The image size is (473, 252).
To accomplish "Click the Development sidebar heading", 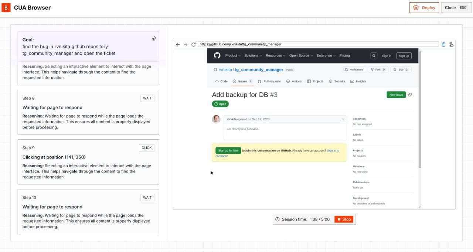I will pyautogui.click(x=361, y=198).
